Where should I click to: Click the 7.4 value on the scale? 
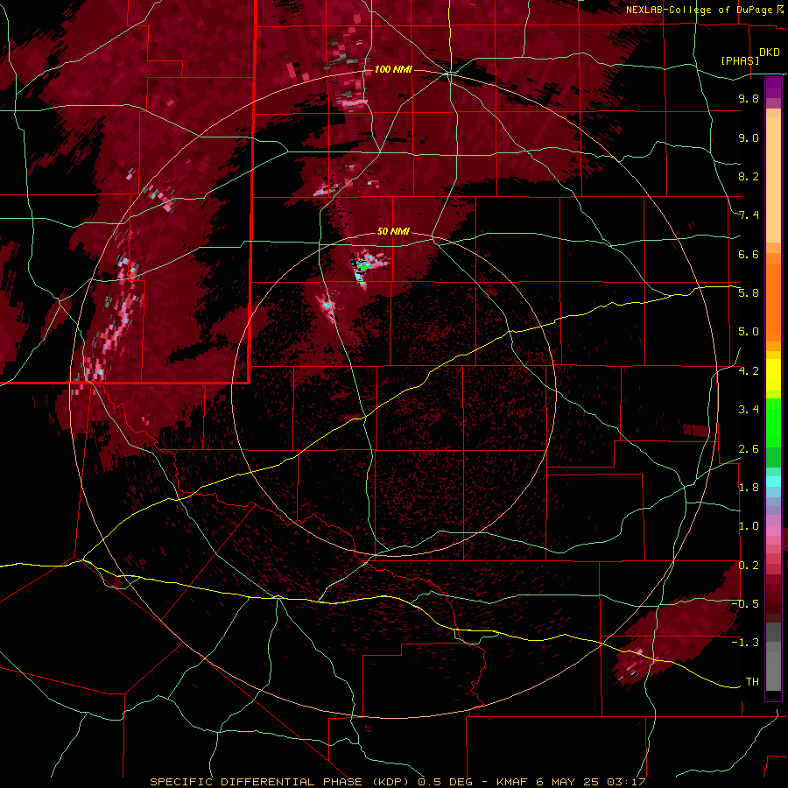click(x=749, y=215)
